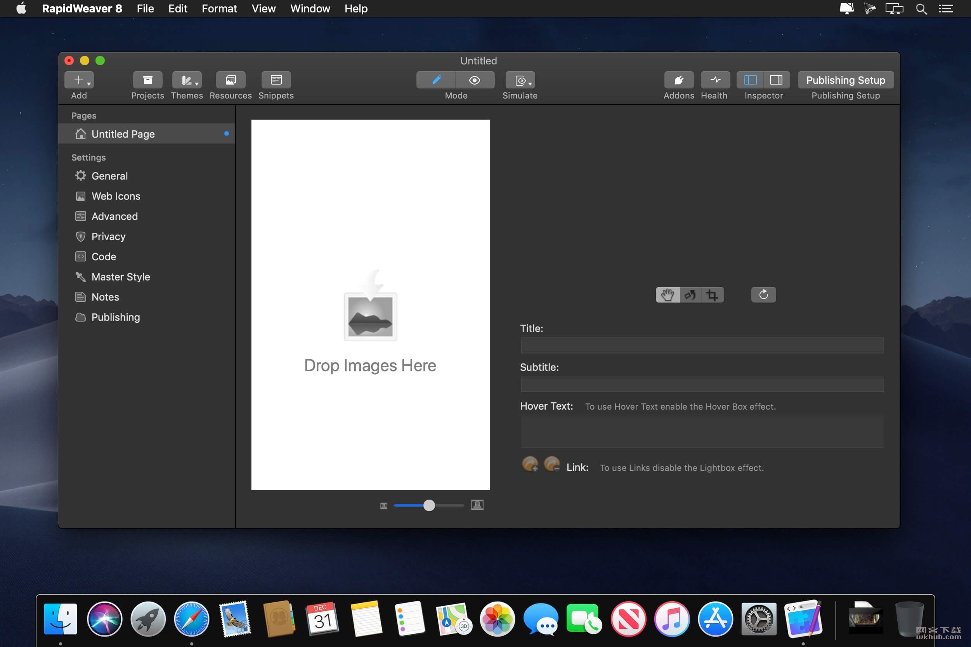
Task: Click the Hover Text box
Action: point(702,432)
